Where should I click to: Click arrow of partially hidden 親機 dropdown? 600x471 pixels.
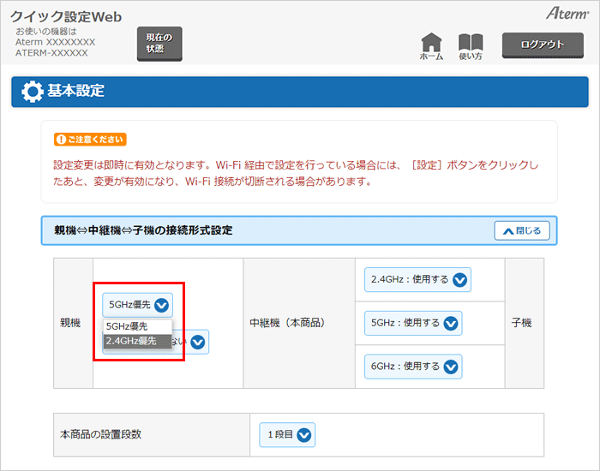click(x=198, y=342)
